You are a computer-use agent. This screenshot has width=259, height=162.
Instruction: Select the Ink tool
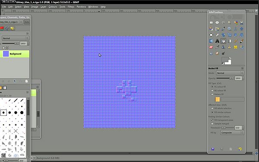tap(223, 47)
